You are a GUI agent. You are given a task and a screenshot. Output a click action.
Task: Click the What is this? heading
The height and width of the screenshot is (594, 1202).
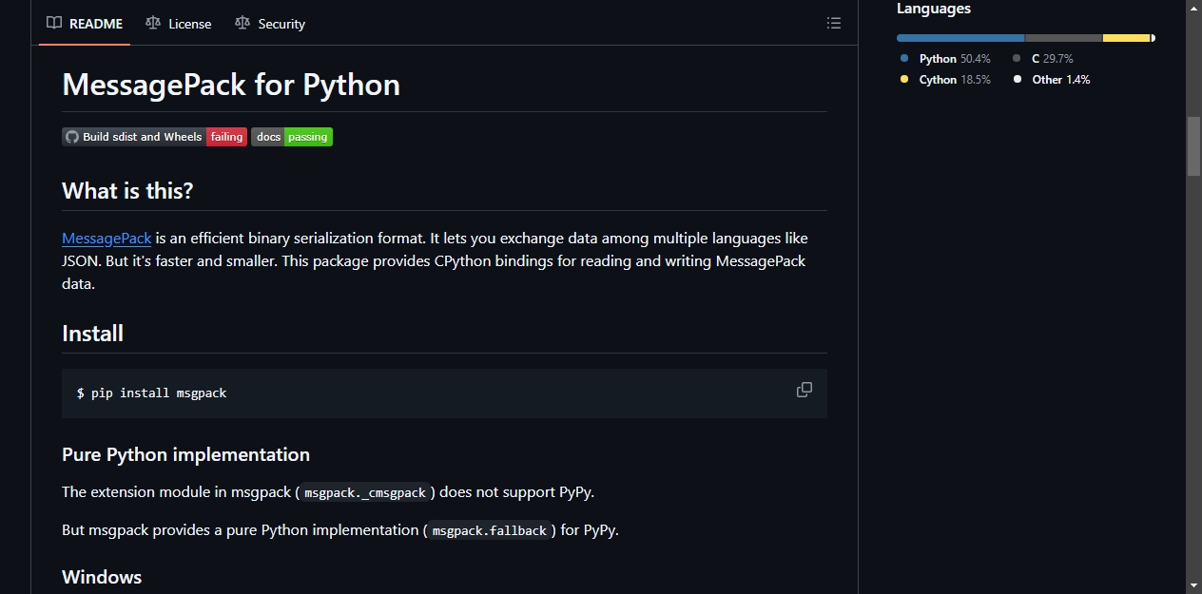(127, 191)
